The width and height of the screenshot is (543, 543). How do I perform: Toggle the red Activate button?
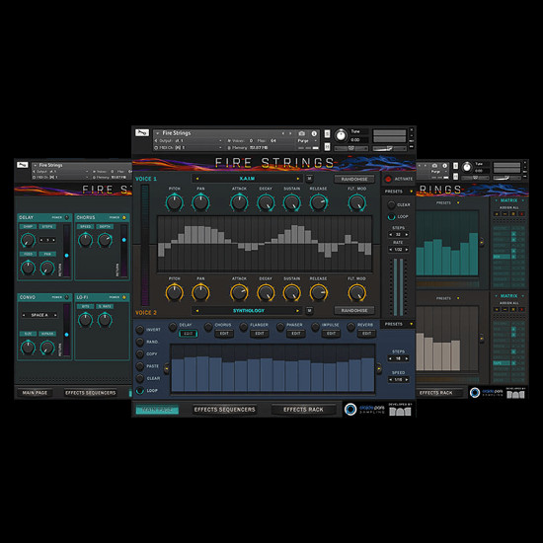coord(388,179)
